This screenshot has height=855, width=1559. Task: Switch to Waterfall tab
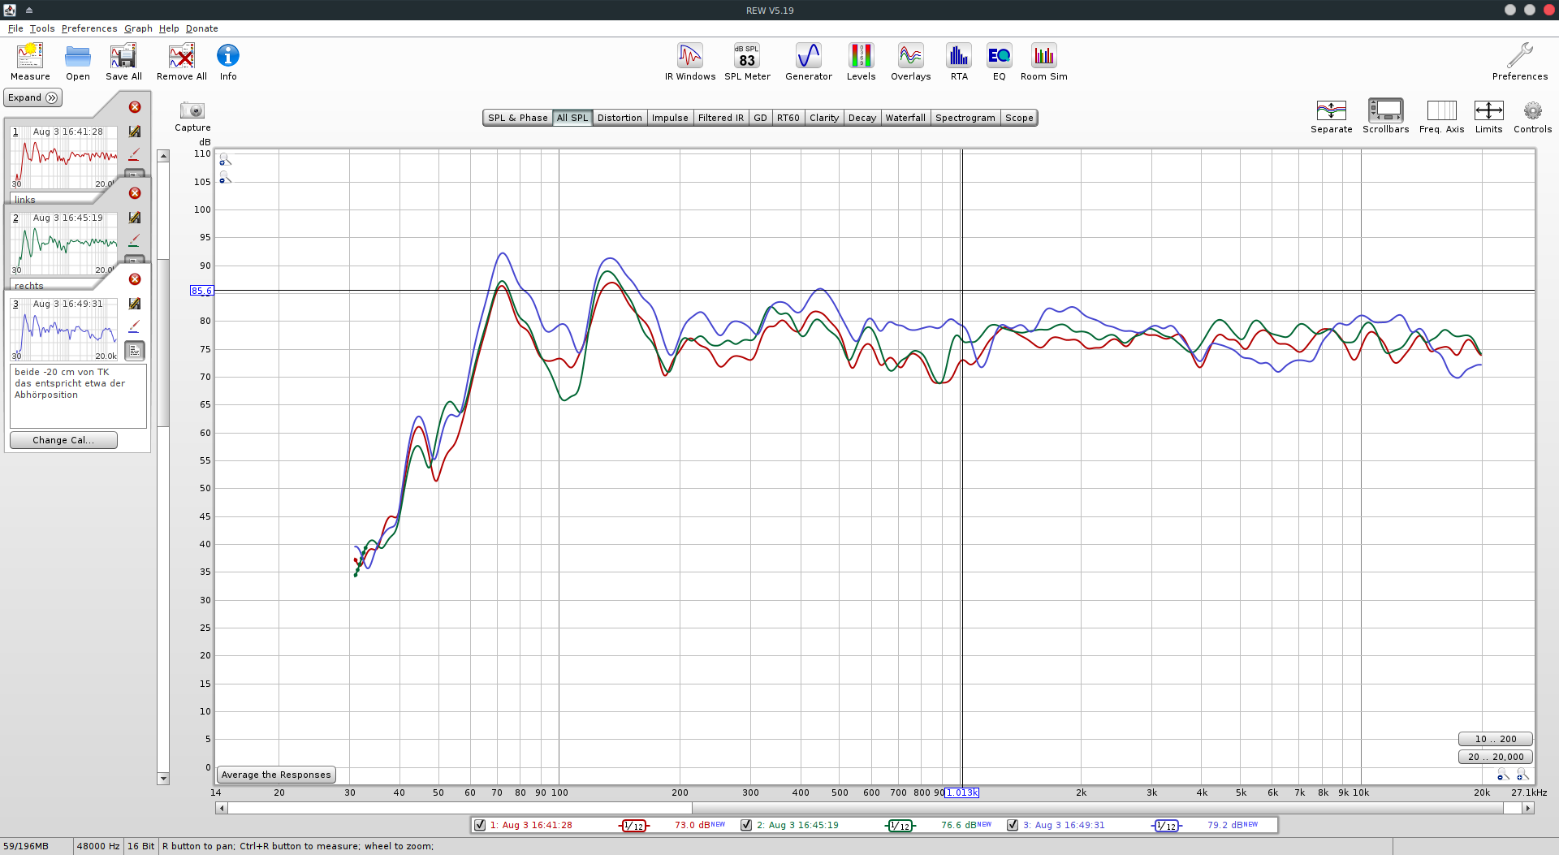click(x=905, y=118)
